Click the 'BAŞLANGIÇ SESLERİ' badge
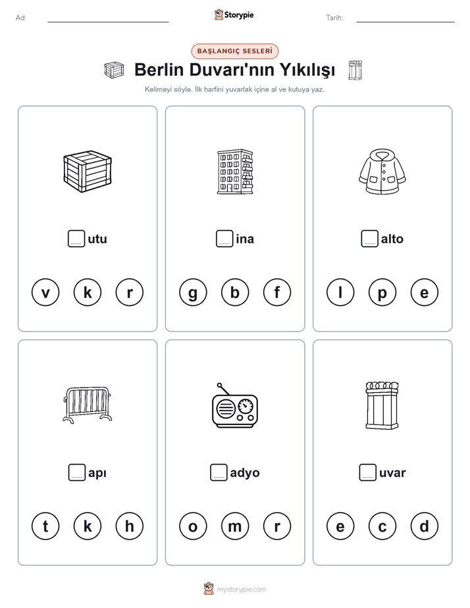Screen dimensions: 470x608 pyautogui.click(x=235, y=51)
